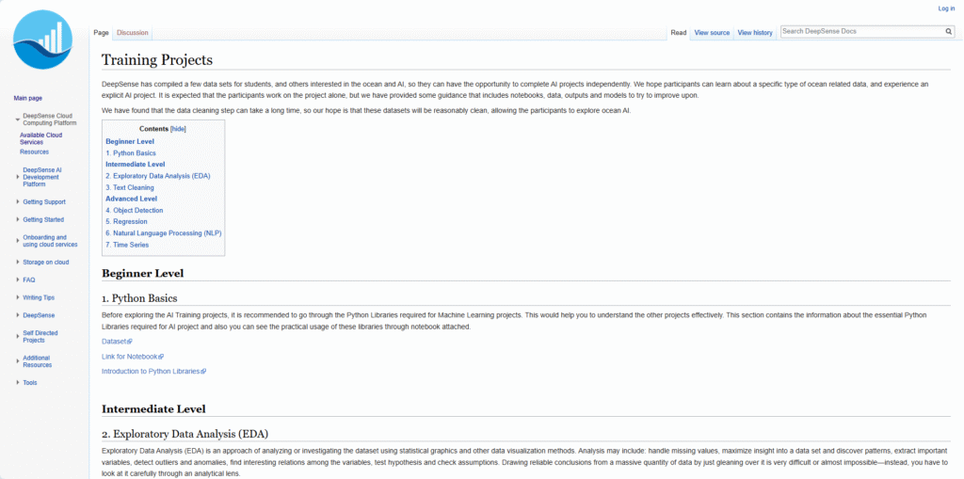964x479 pixels.
Task: Expand DeepSense AI Development Platform section
Action: coord(18,177)
